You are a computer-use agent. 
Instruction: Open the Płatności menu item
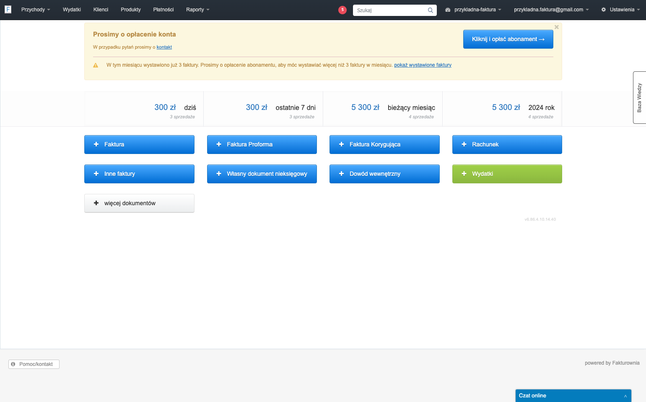pyautogui.click(x=163, y=10)
